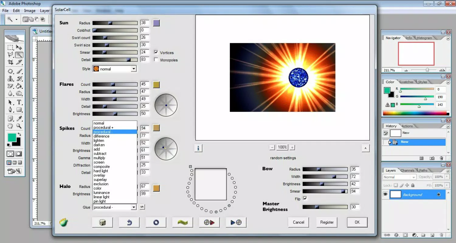
Task: Select the Crop tool in Photoshop toolbox
Action: pos(10,62)
